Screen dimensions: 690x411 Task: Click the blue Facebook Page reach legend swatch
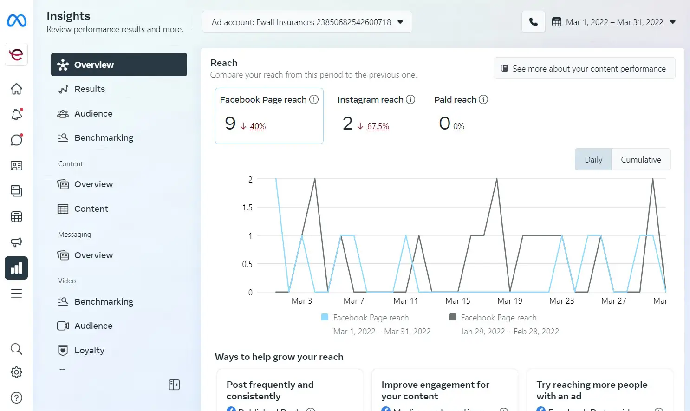[325, 317]
